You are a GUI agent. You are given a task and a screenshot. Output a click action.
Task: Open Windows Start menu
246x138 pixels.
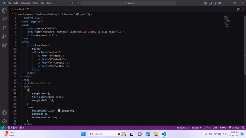[x=83, y=134]
